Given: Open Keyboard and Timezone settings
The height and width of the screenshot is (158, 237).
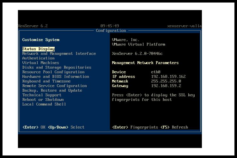Looking at the screenshot, I should (x=46, y=81).
